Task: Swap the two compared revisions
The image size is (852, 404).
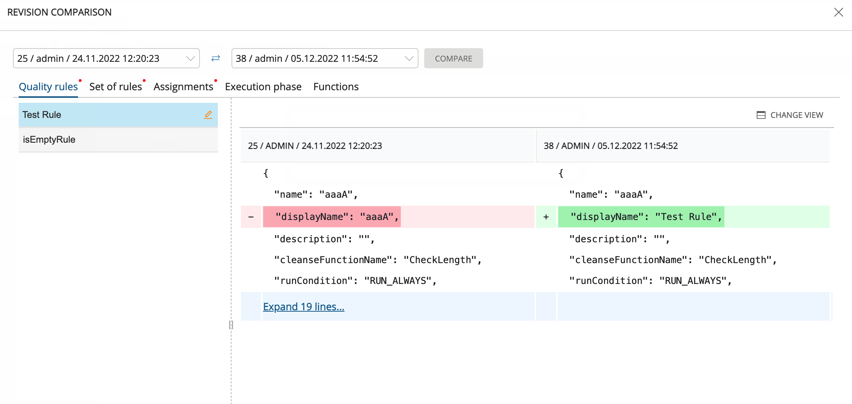Action: (216, 58)
